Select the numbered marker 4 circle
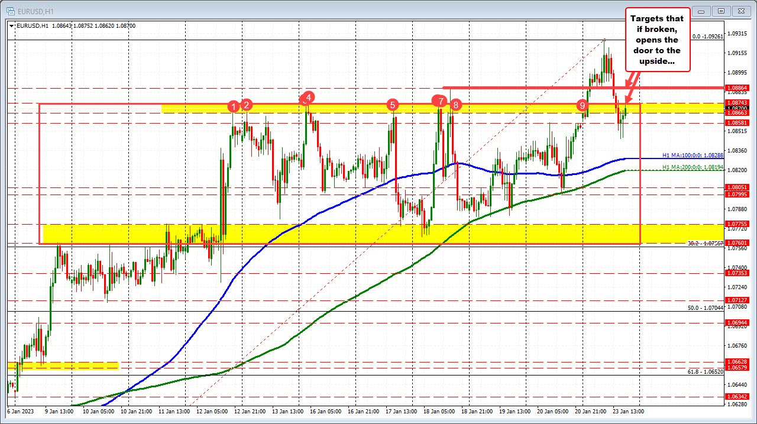The width and height of the screenshot is (757, 424). click(x=307, y=98)
